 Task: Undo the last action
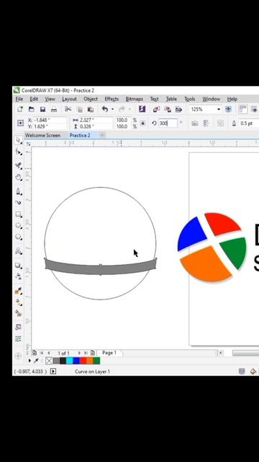tap(105, 109)
